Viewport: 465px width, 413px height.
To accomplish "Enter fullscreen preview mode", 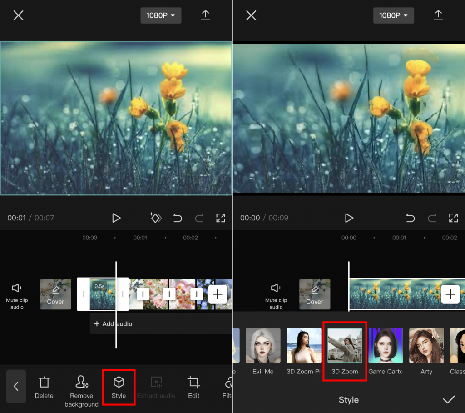I will point(221,218).
